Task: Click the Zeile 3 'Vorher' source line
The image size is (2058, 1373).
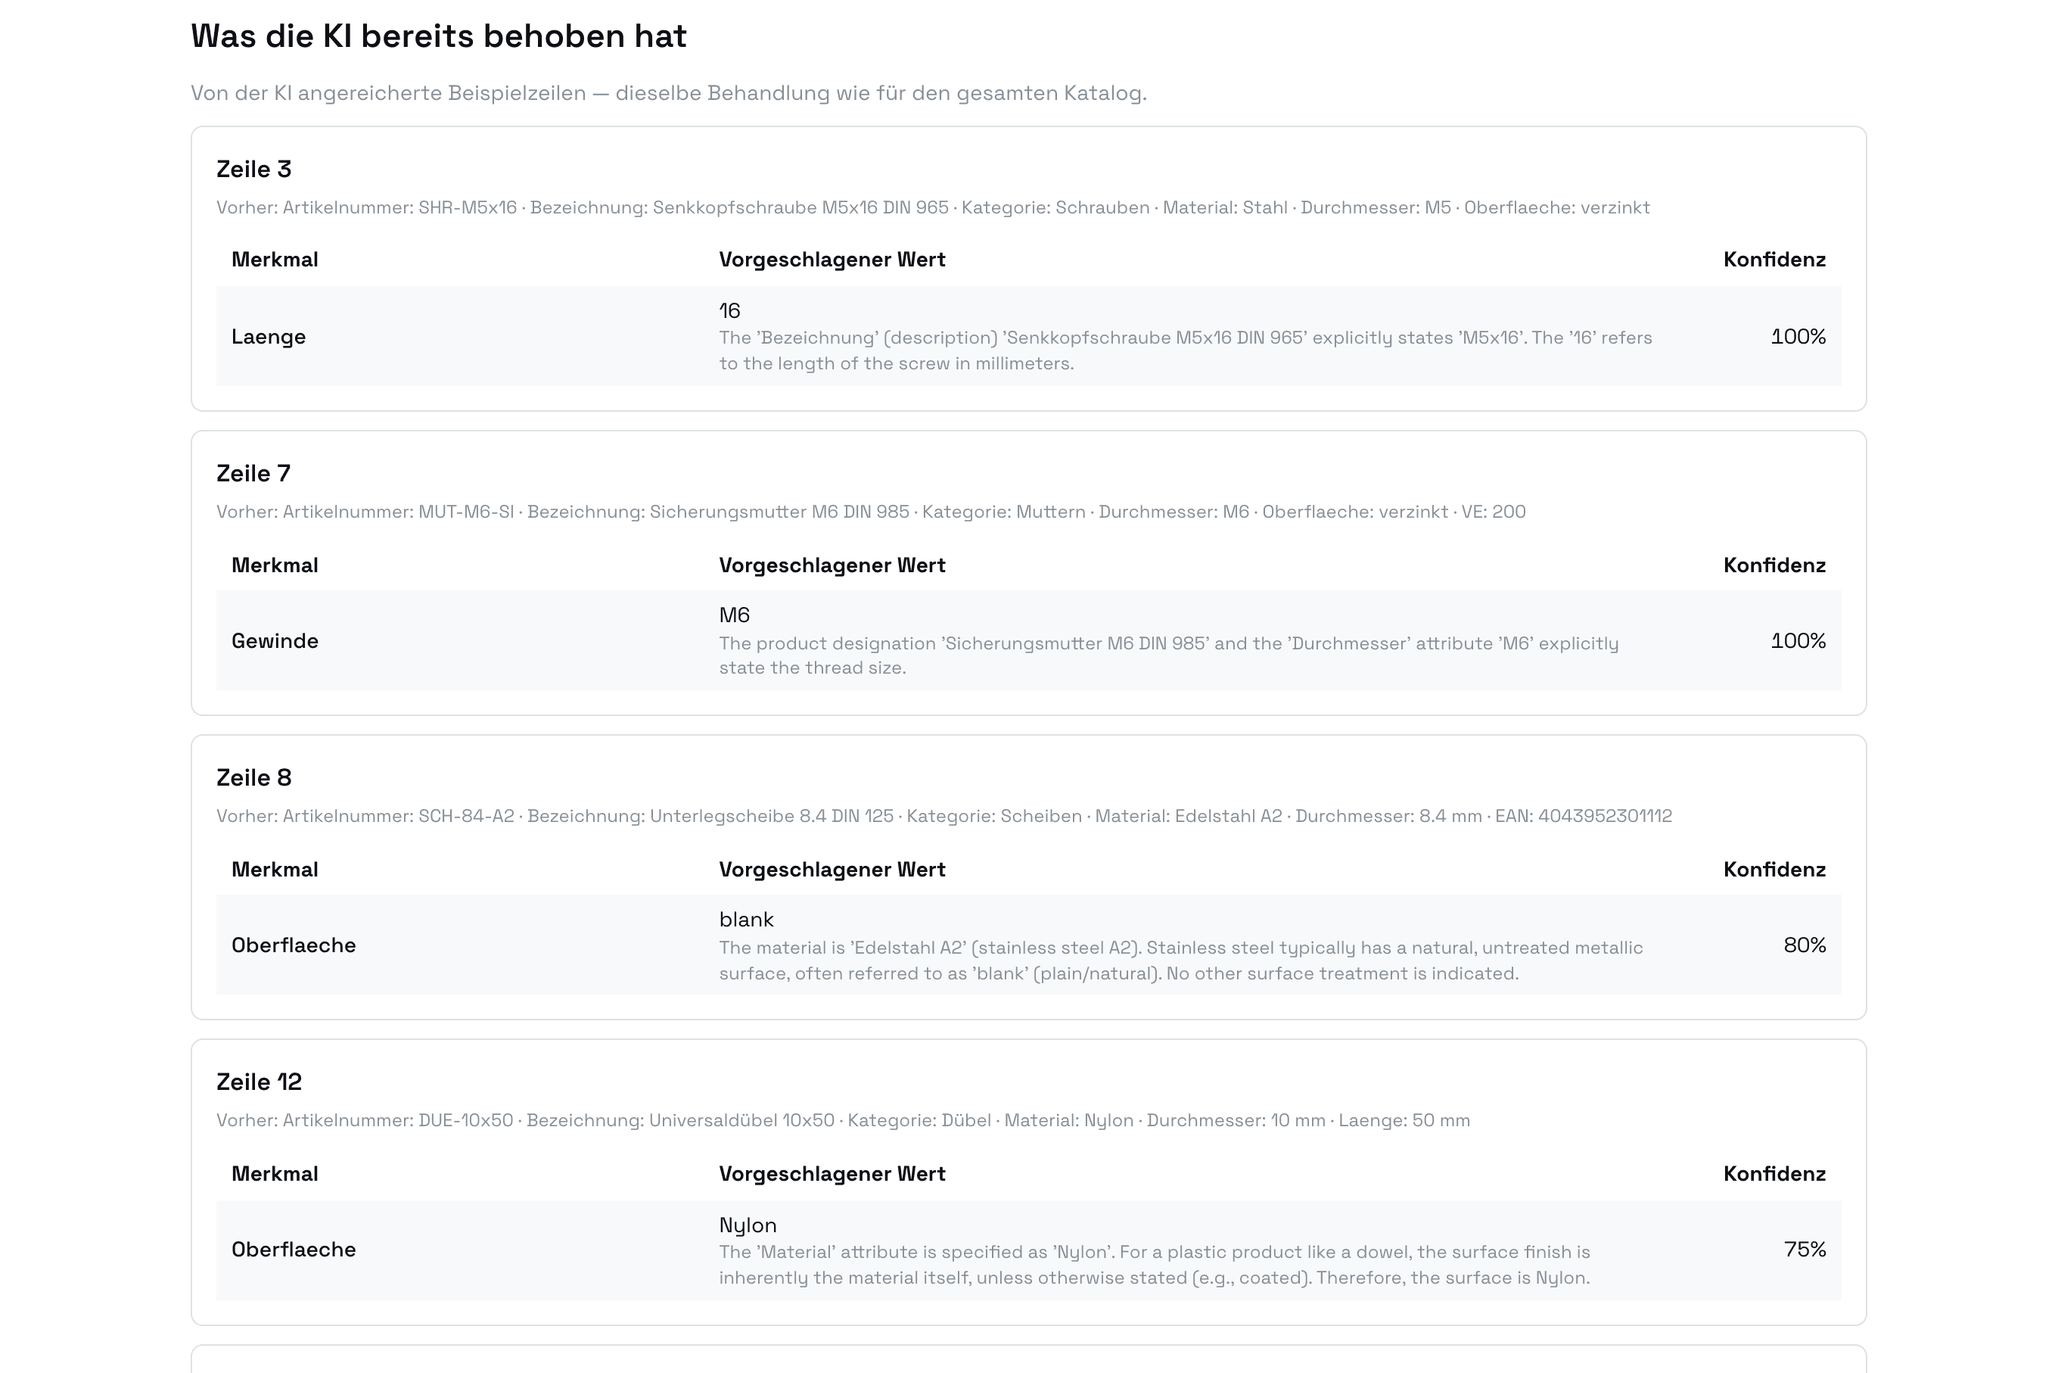Action: (933, 207)
